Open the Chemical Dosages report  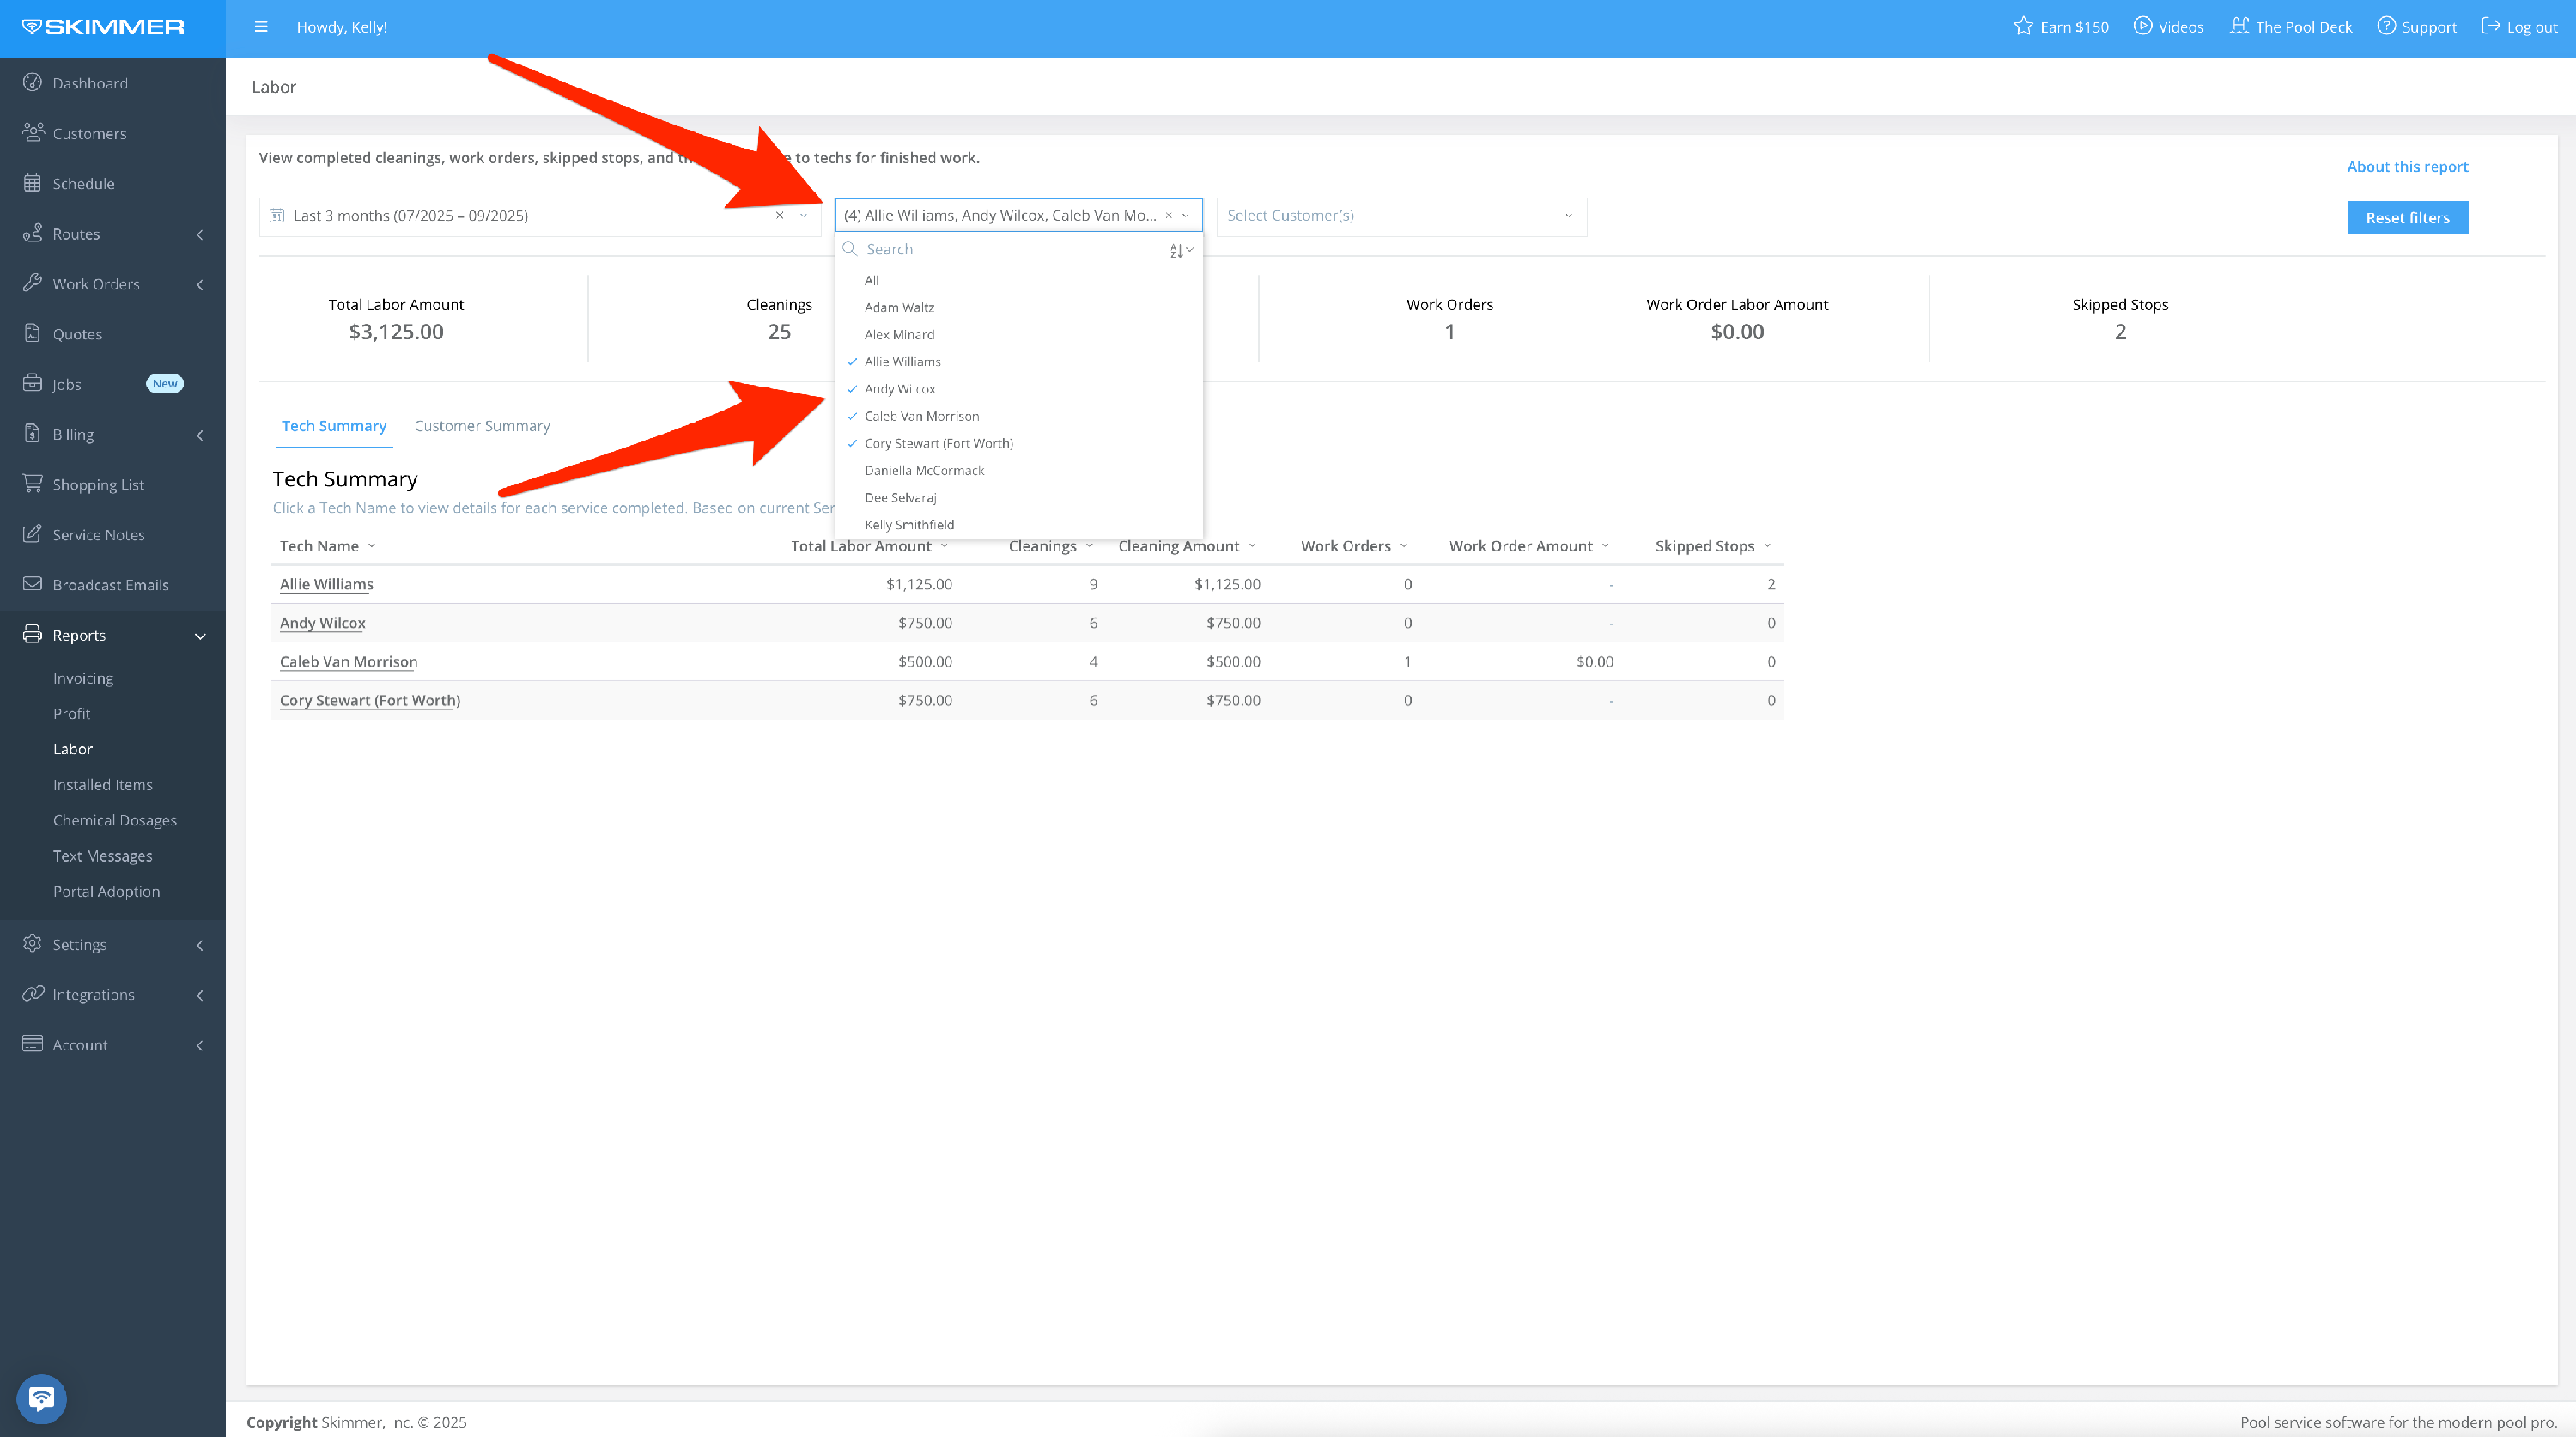[x=114, y=820]
